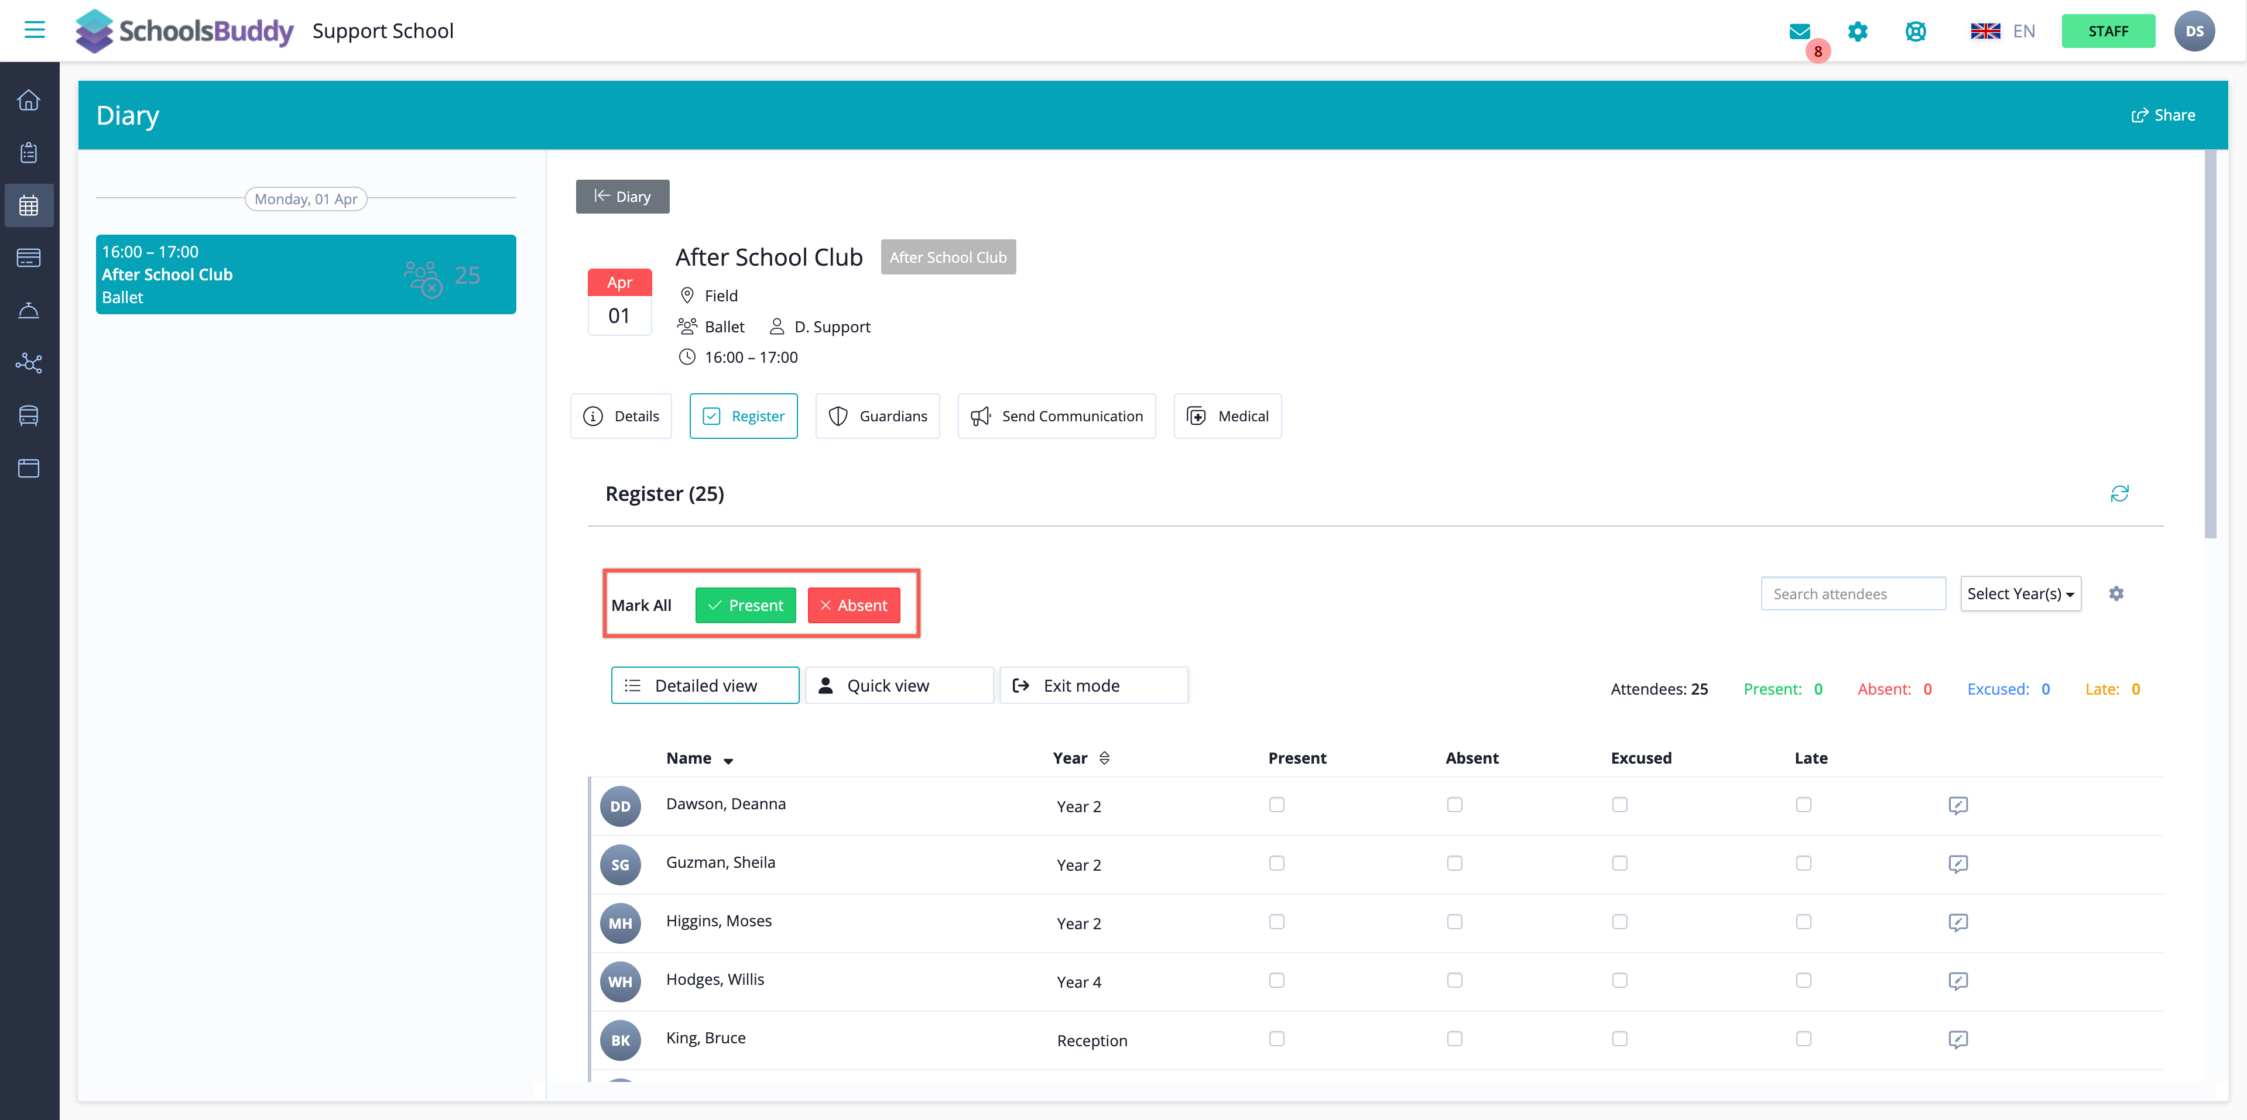Open the Send Communication tab
Screen dimensions: 2247x1120
(x=1056, y=415)
